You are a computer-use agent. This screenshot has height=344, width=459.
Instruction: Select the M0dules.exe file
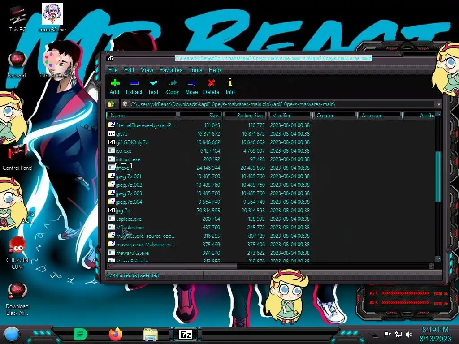tap(209, 227)
